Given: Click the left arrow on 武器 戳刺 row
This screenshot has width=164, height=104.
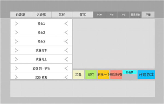Looking at the screenshot, I should [x=66, y=77].
